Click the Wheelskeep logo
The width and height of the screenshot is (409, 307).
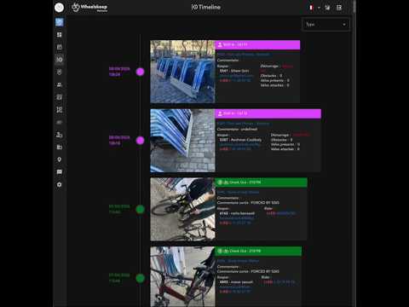tap(89, 8)
